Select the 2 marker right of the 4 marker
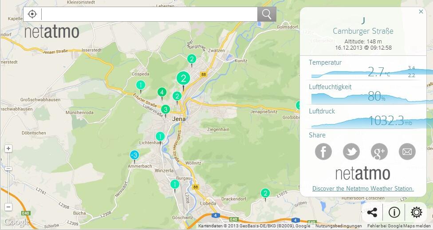The image size is (433, 230). 177,97
